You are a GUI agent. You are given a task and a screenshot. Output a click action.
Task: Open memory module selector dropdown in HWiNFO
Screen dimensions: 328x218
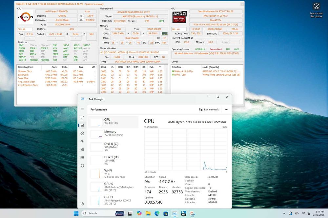[x=134, y=52]
